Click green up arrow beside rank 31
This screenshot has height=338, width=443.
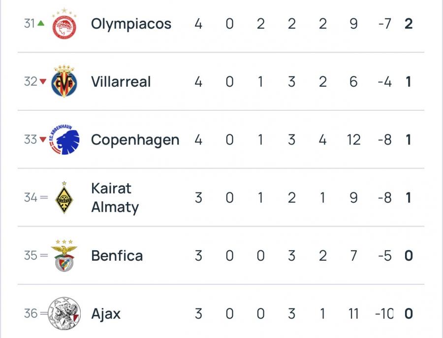[42, 24]
